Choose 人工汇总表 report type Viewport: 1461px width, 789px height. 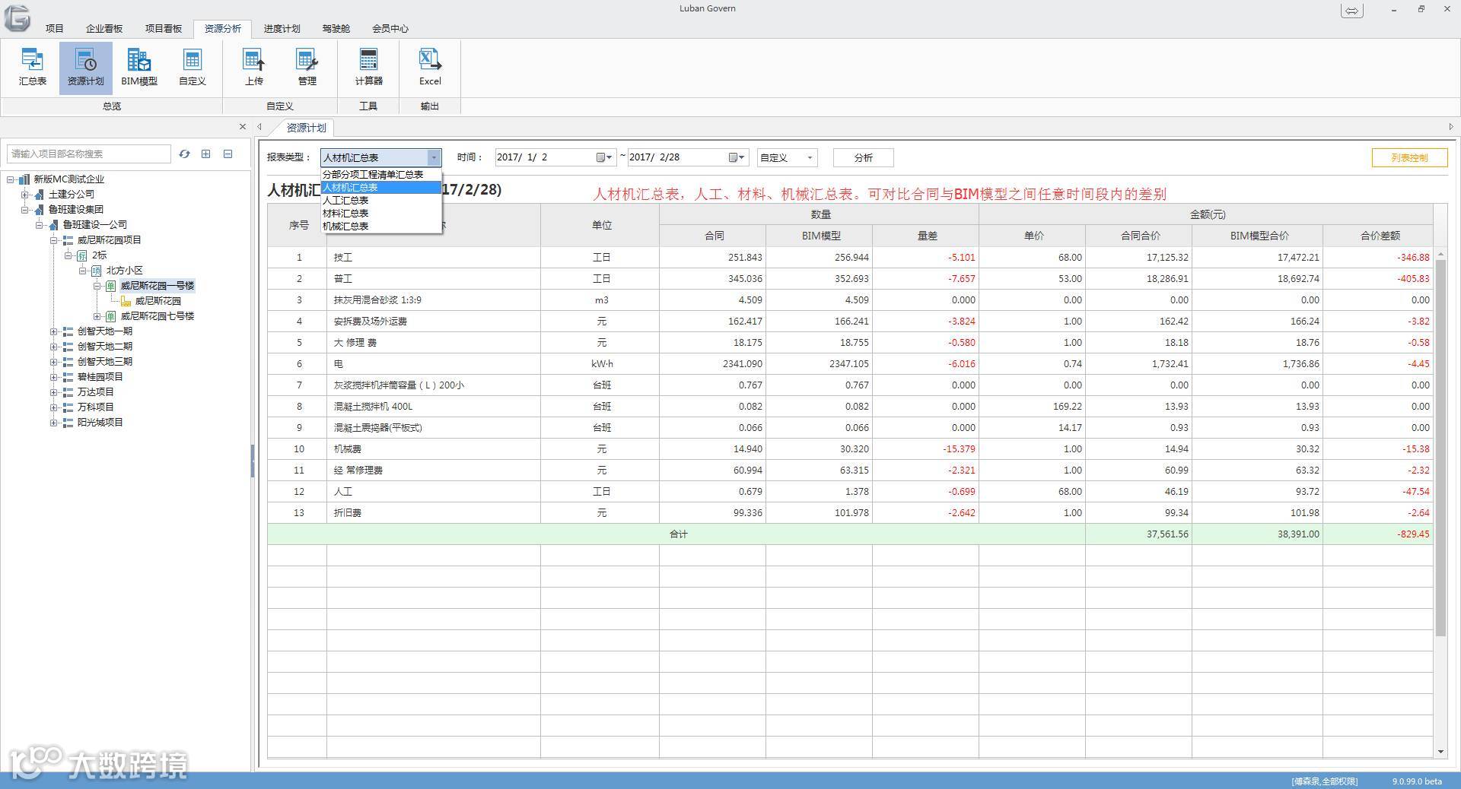pyautogui.click(x=381, y=201)
